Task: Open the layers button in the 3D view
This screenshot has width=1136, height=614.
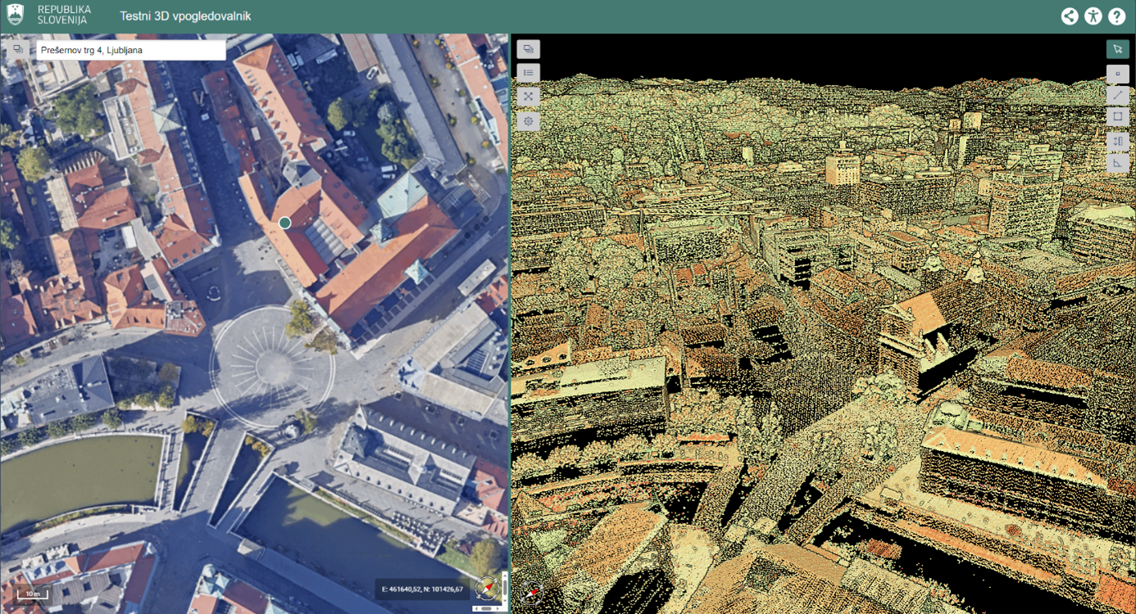Action: pyautogui.click(x=529, y=49)
